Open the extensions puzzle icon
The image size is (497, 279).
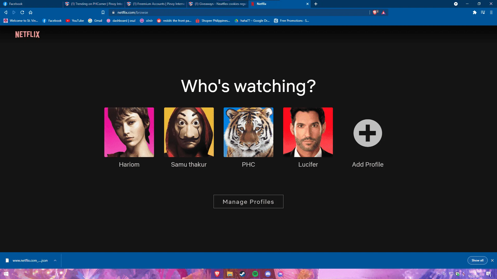tap(475, 12)
